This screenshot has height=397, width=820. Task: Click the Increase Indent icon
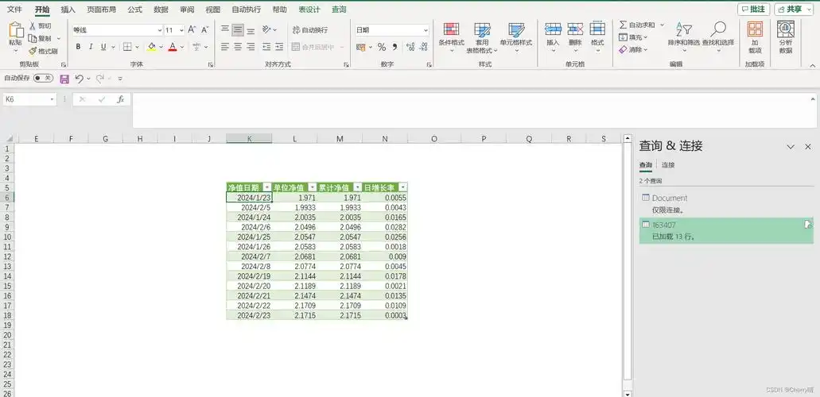click(x=279, y=47)
